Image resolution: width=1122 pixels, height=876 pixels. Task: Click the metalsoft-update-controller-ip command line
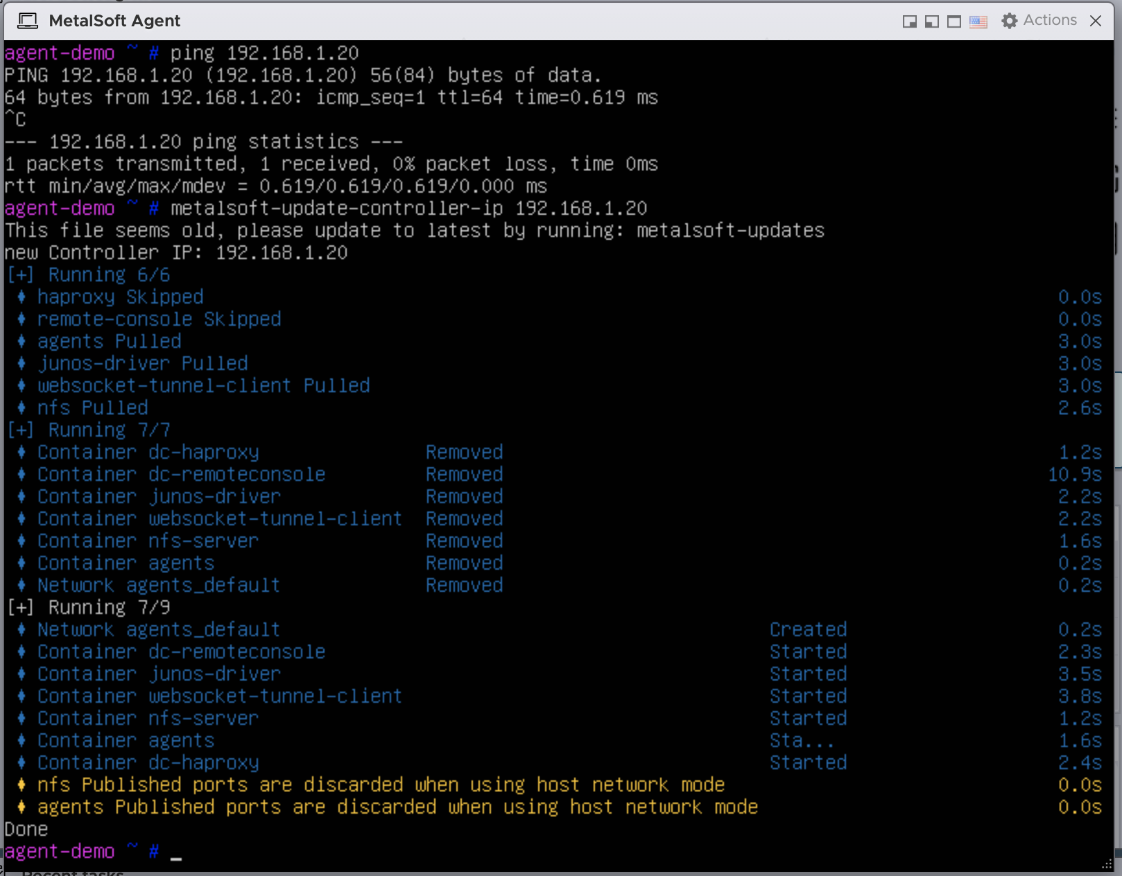pyautogui.click(x=408, y=209)
